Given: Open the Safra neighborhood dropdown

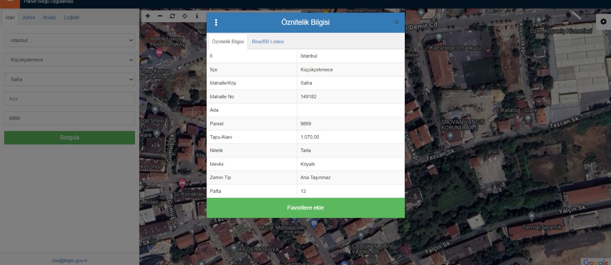Looking at the screenshot, I should tap(70, 79).
